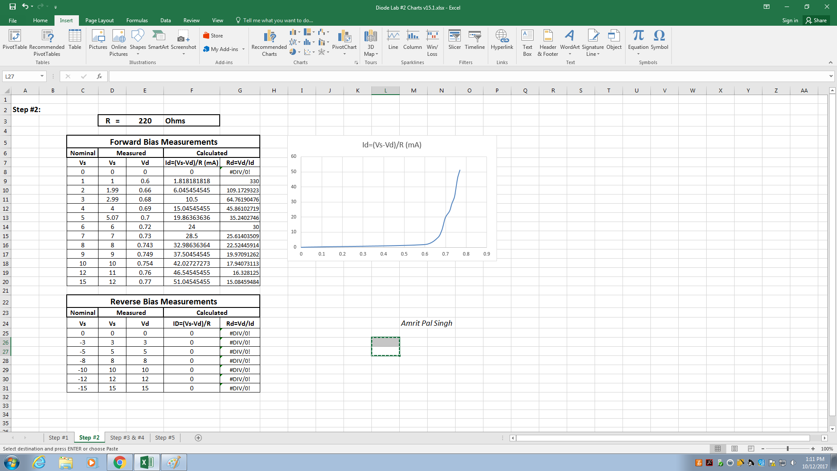The image size is (837, 471).
Task: Open My Add-ins
Action: [x=224, y=49]
